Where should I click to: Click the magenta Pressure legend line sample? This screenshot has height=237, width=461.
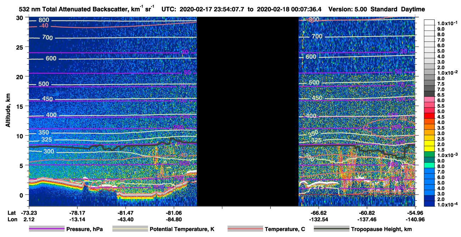click(47, 229)
